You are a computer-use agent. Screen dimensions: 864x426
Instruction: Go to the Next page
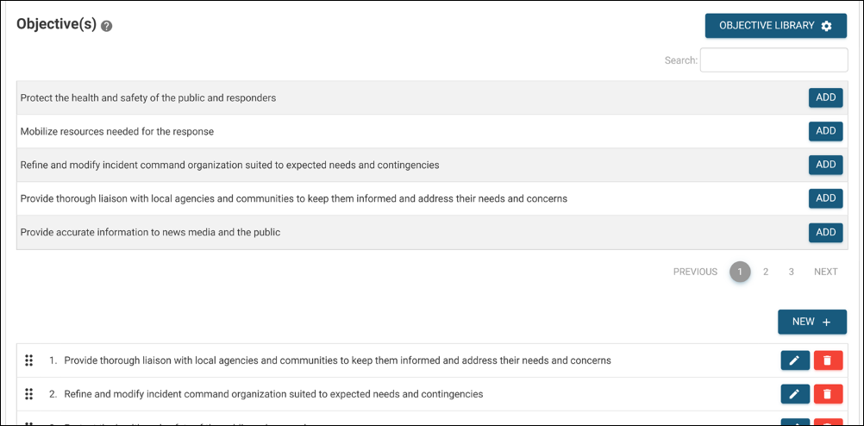825,272
